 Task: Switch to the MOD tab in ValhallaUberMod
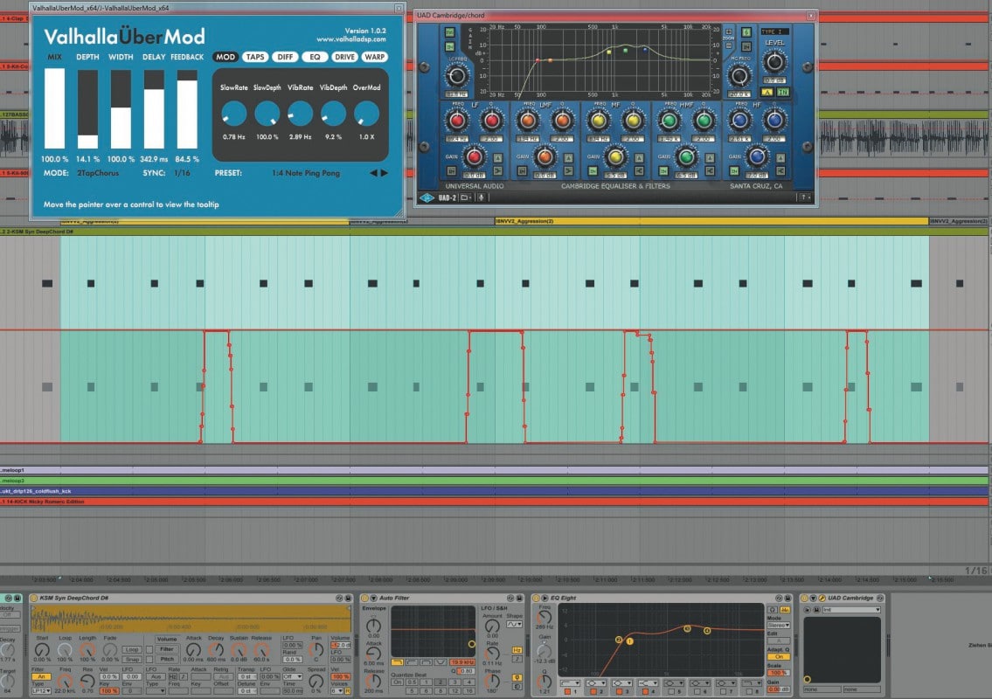pyautogui.click(x=225, y=57)
